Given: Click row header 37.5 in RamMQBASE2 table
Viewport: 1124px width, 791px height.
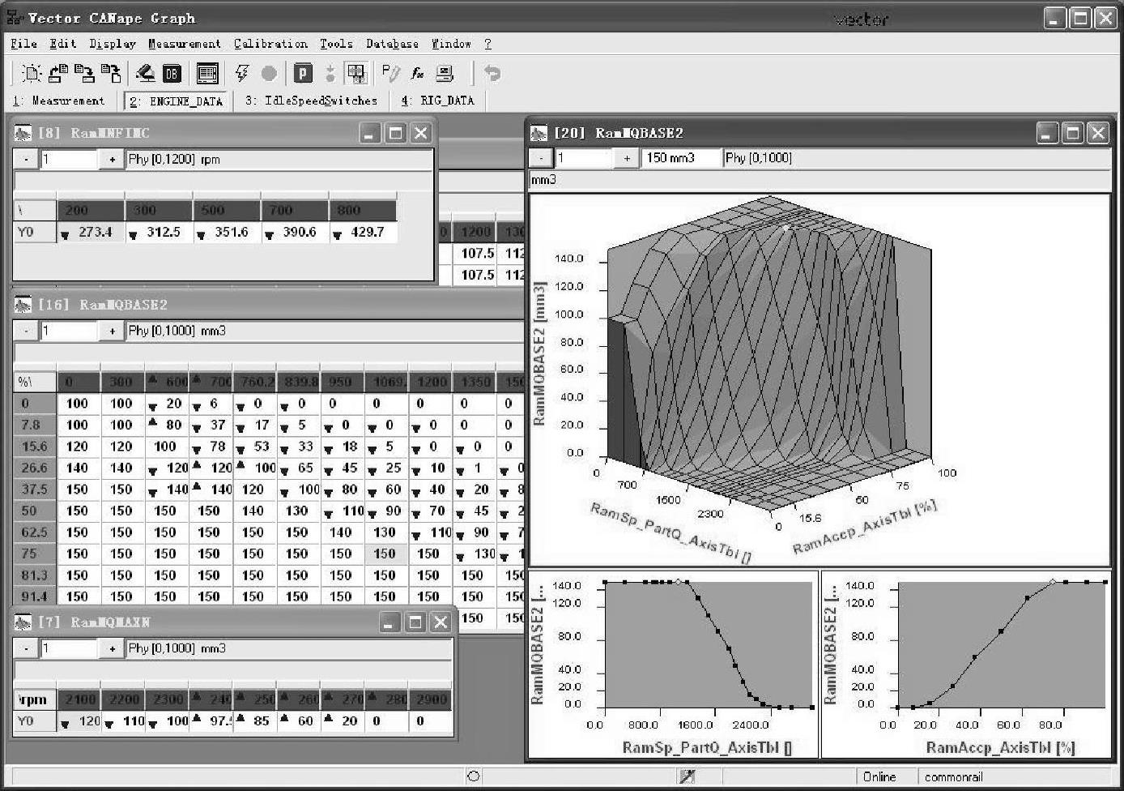Looking at the screenshot, I should (35, 490).
